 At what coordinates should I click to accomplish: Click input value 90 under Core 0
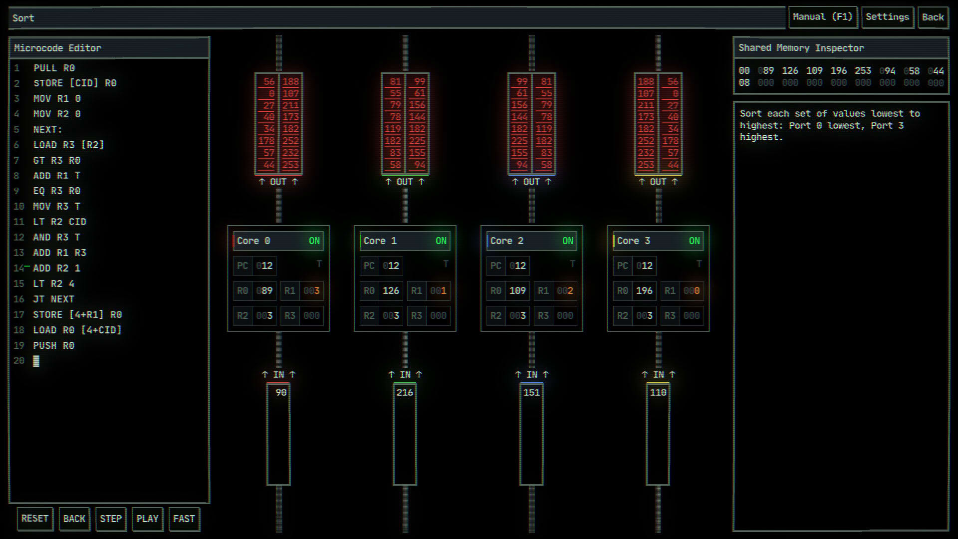pos(281,393)
